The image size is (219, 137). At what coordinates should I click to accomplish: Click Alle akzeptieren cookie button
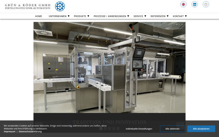(x=201, y=129)
